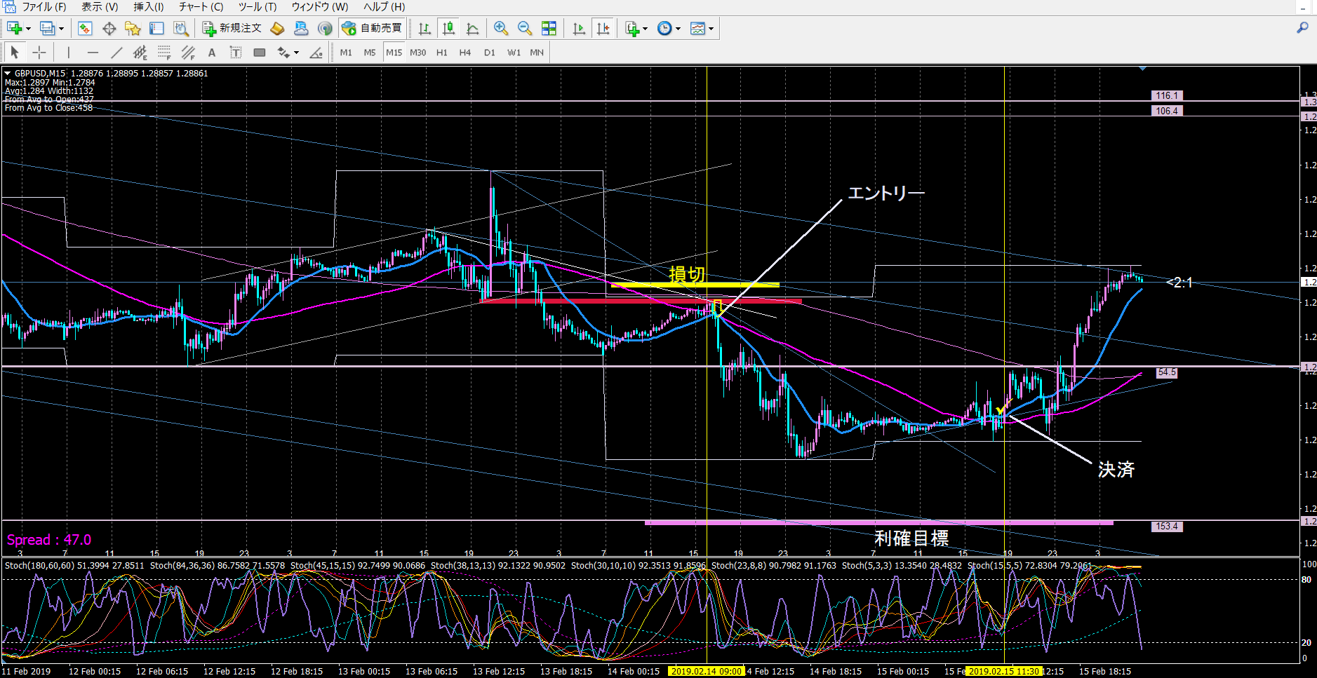Select the arrows symbol tool
The height and width of the screenshot is (678, 1317).
click(283, 53)
